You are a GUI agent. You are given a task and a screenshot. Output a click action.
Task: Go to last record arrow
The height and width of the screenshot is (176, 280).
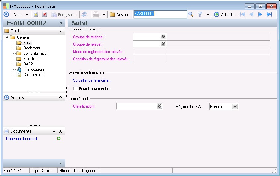pos(269,14)
